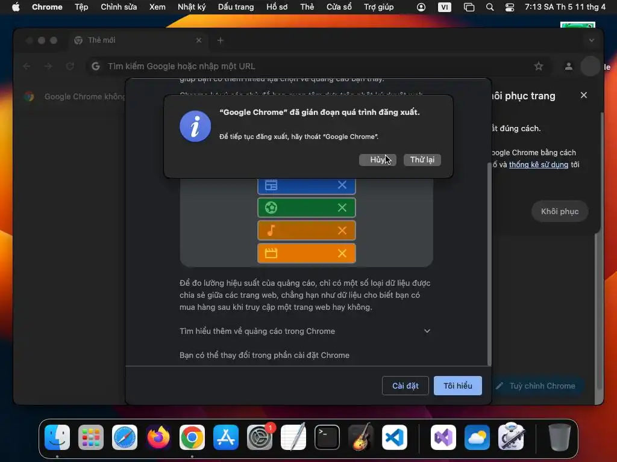Click the user account icon in menu bar
Screen dimensions: 617x462
click(421, 7)
